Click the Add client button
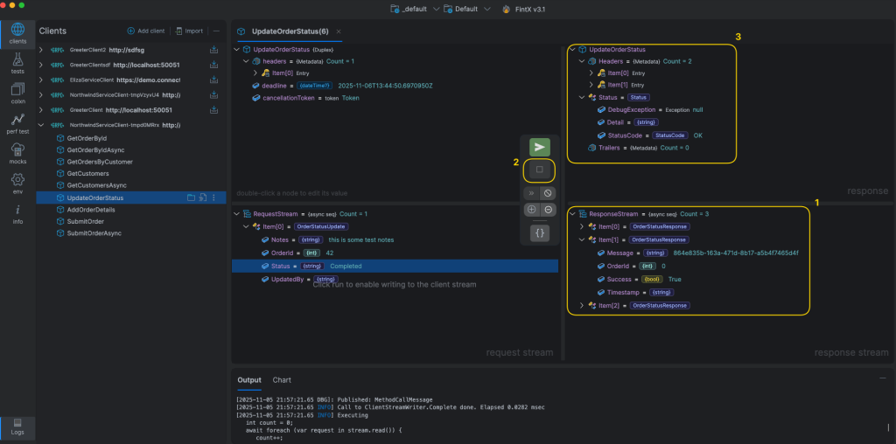This screenshot has width=896, height=444. 146,31
